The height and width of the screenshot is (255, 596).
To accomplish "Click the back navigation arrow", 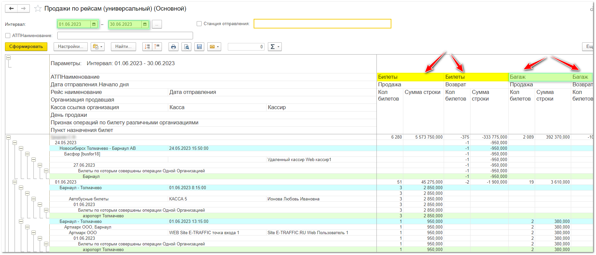I will [x=11, y=9].
